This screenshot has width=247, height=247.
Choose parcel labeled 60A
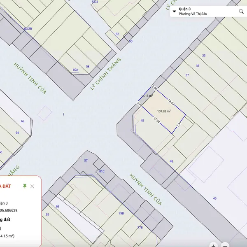(75, 70)
